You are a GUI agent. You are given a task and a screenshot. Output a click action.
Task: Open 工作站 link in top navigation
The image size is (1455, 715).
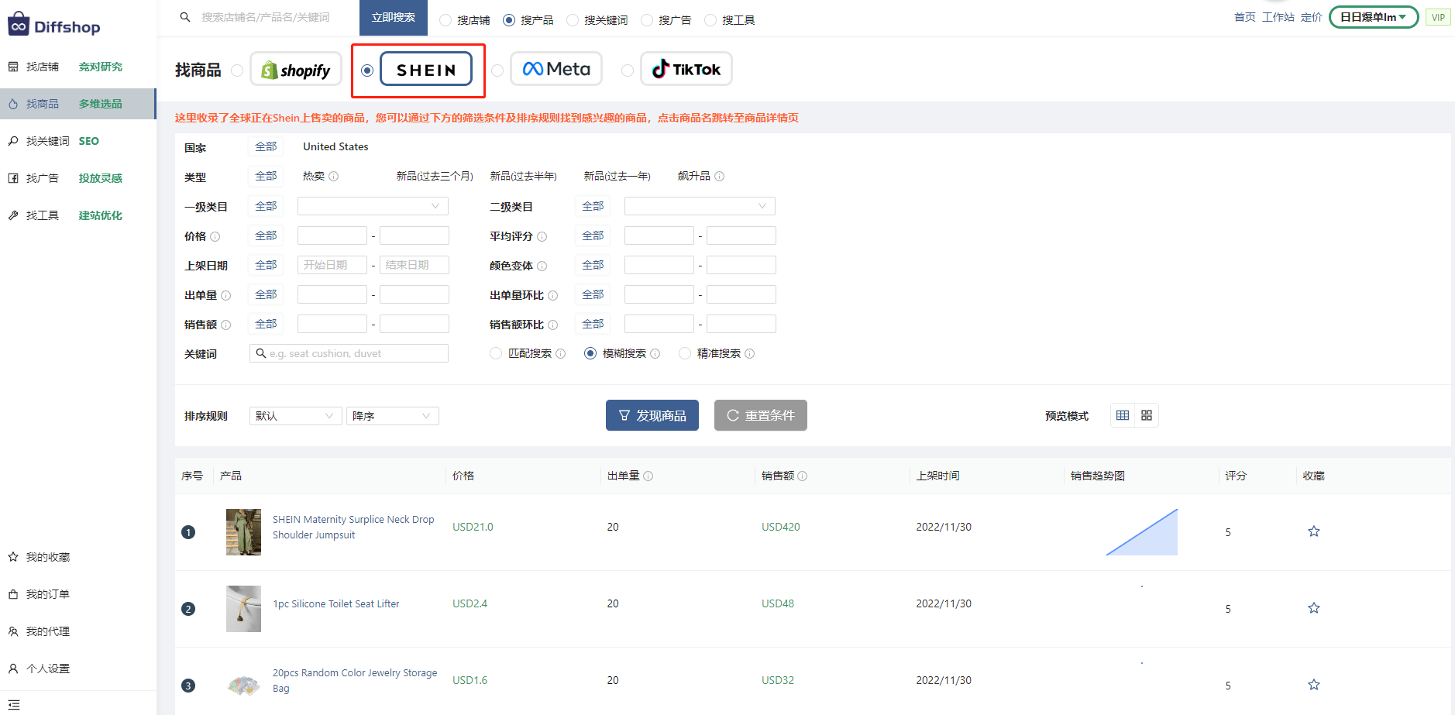(x=1278, y=17)
